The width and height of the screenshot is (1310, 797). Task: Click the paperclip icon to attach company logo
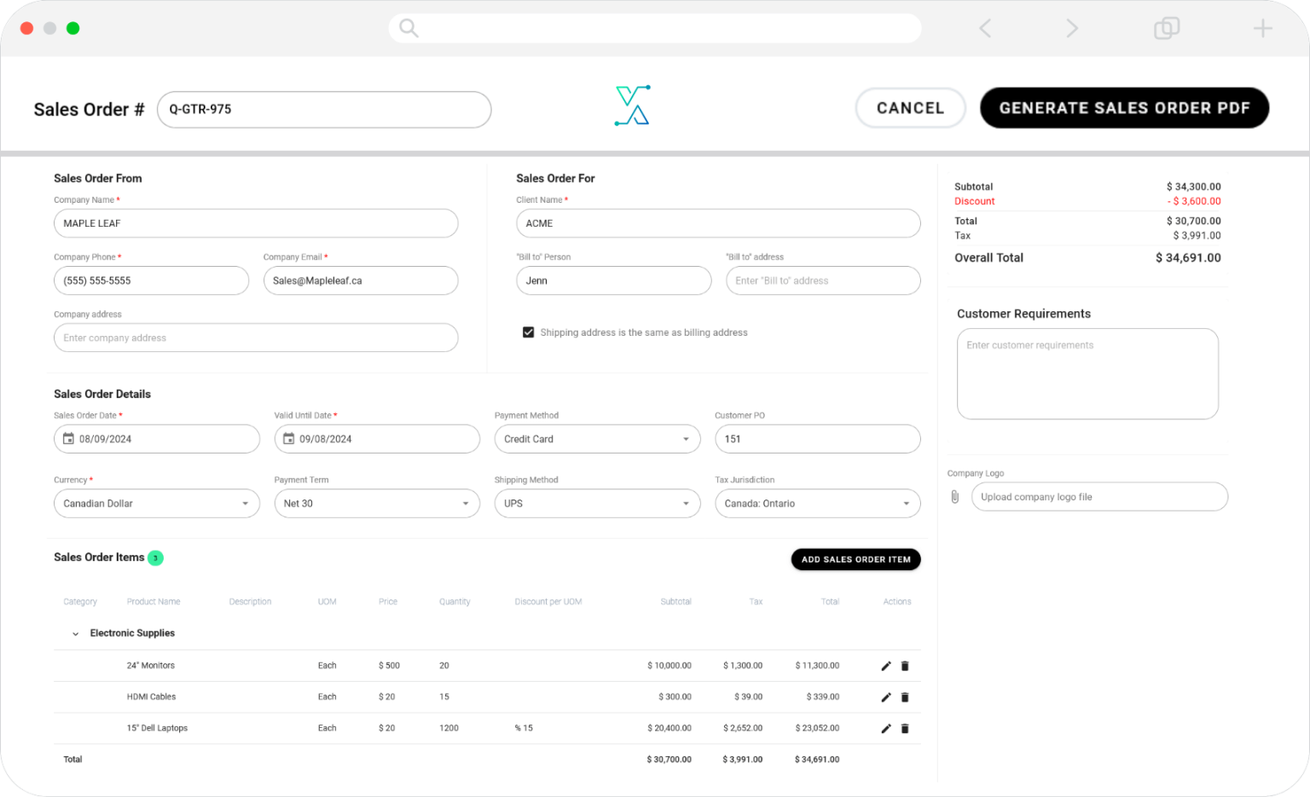point(955,496)
